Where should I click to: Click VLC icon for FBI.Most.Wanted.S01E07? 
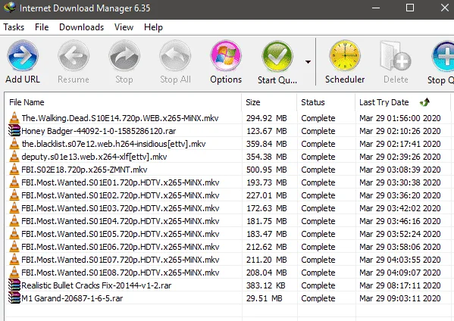point(14,260)
